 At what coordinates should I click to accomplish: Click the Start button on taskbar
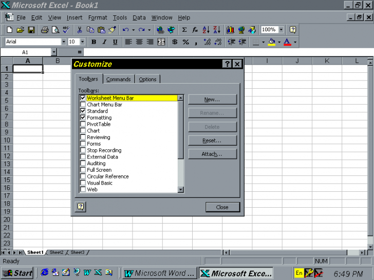[x=17, y=273]
